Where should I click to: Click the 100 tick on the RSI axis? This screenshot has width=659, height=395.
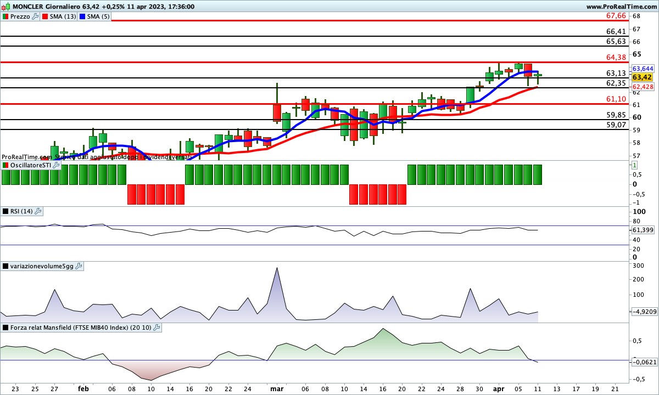pos(638,212)
